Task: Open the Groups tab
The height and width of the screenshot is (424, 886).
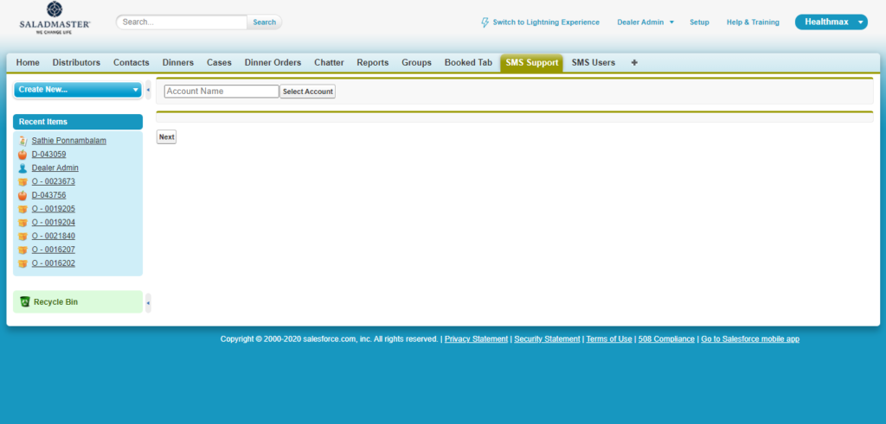Action: click(416, 62)
